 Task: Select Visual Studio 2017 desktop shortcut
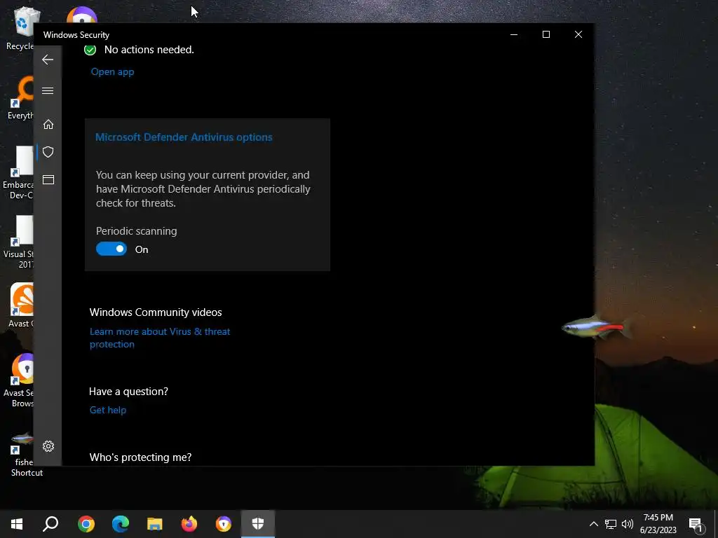(x=18, y=242)
